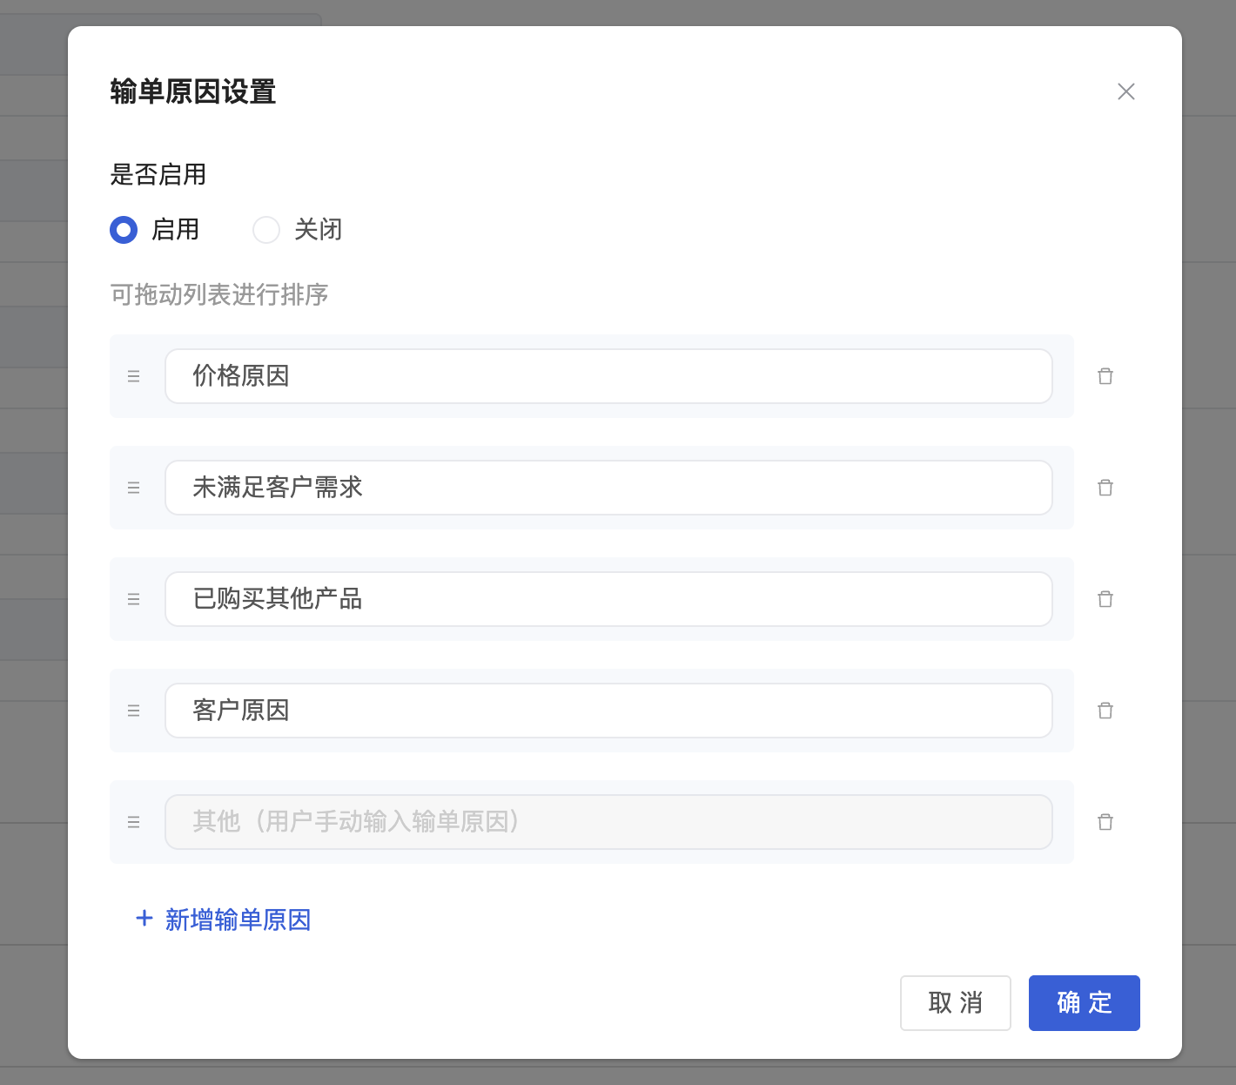Focus the 已购买其他产品 input field
Viewport: 1236px width, 1085px height.
click(x=608, y=599)
